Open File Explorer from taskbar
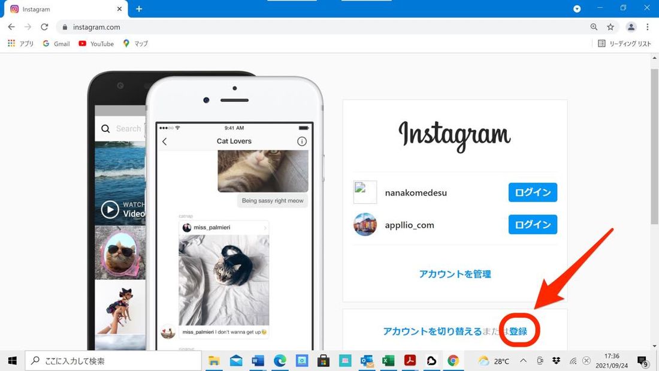 (214, 360)
